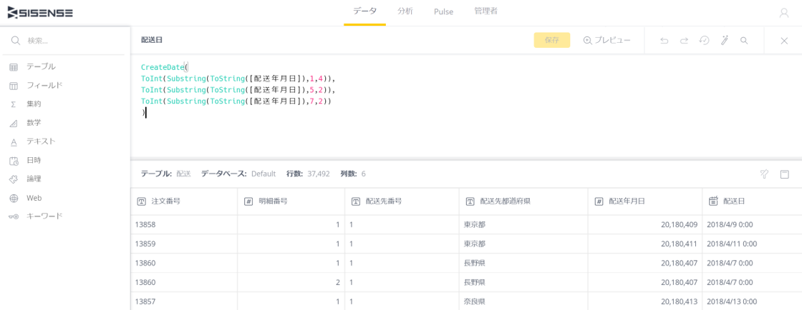Screen dimensions: 802x310
Task: Close the formula editor with X
Action: point(784,41)
